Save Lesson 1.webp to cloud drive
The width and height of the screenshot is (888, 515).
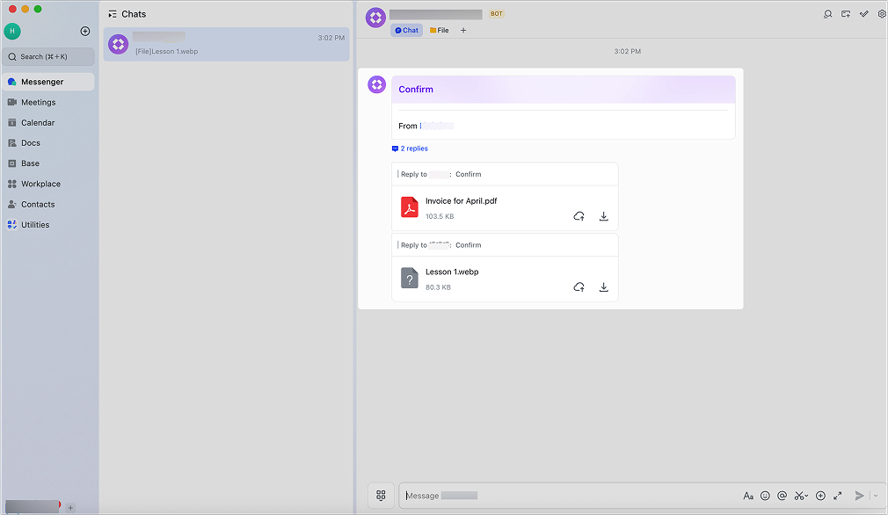tap(579, 287)
